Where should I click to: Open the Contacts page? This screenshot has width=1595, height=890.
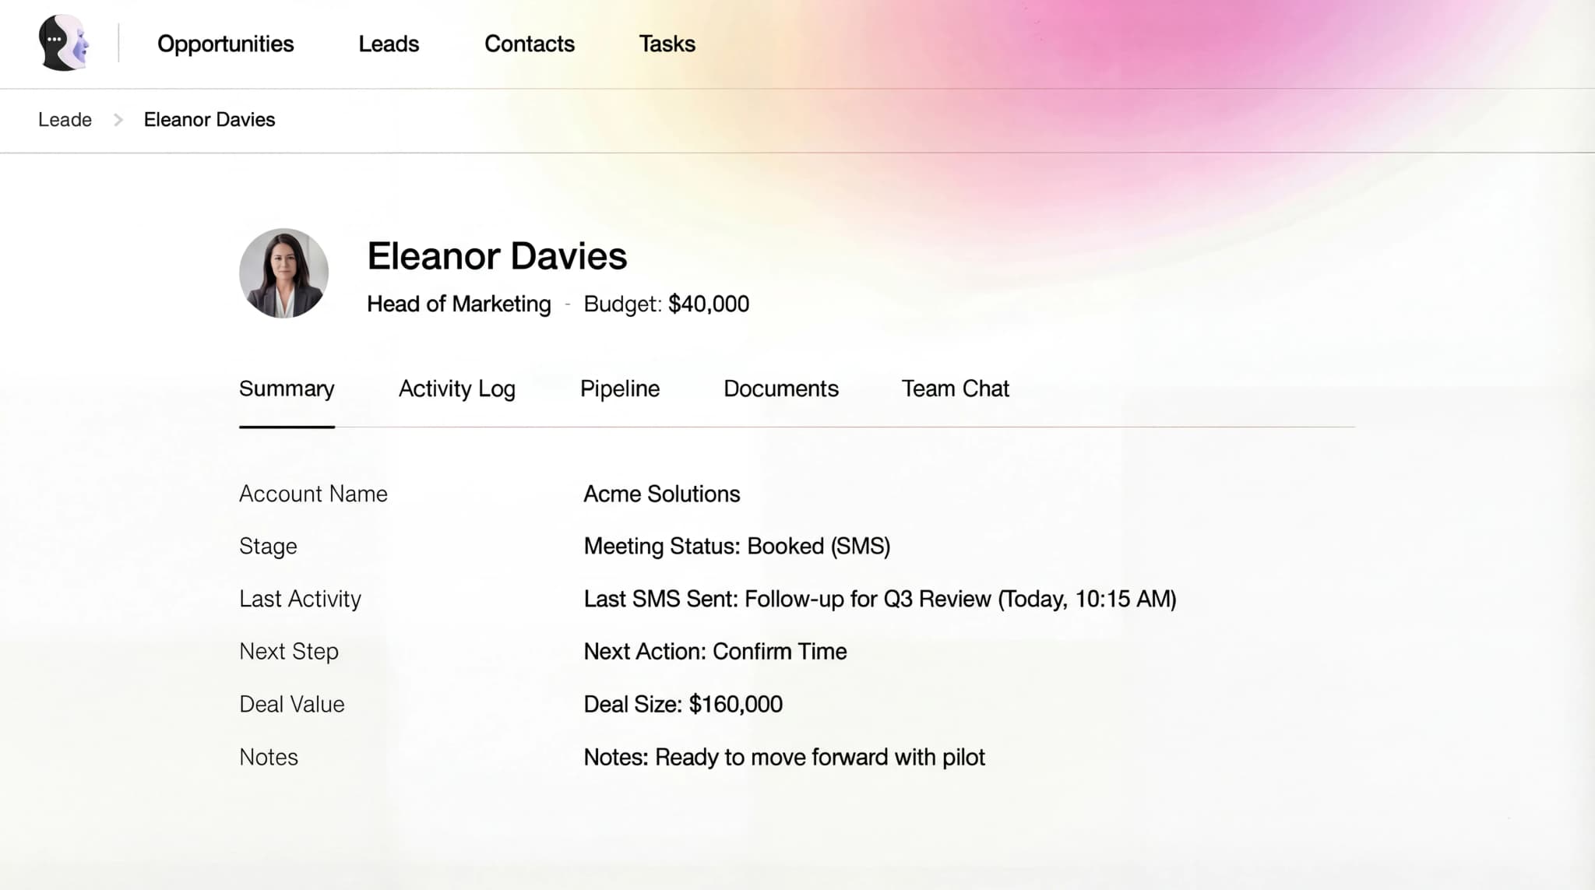[x=530, y=44]
